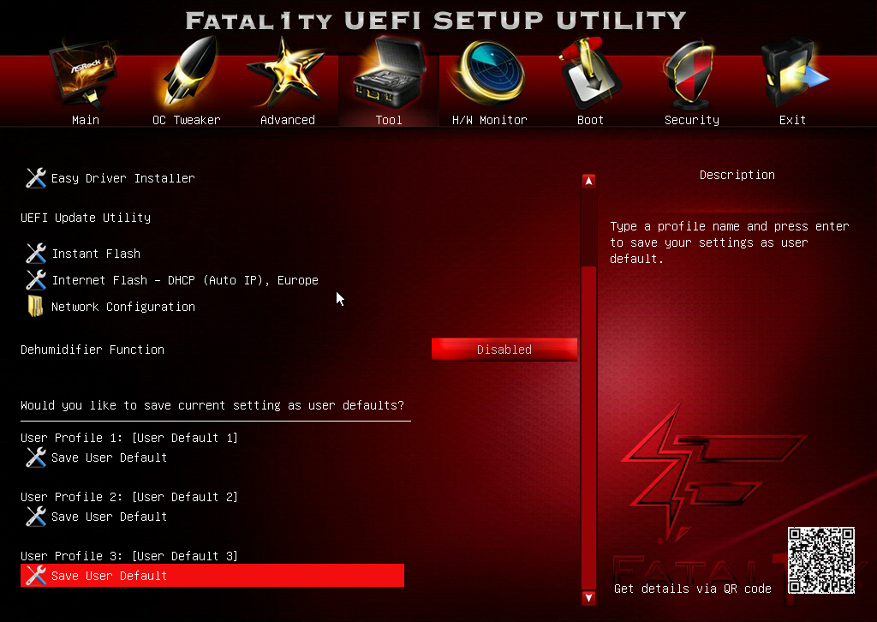Click wrench icon under User Profile 1
The width and height of the screenshot is (877, 622).
pyautogui.click(x=36, y=457)
